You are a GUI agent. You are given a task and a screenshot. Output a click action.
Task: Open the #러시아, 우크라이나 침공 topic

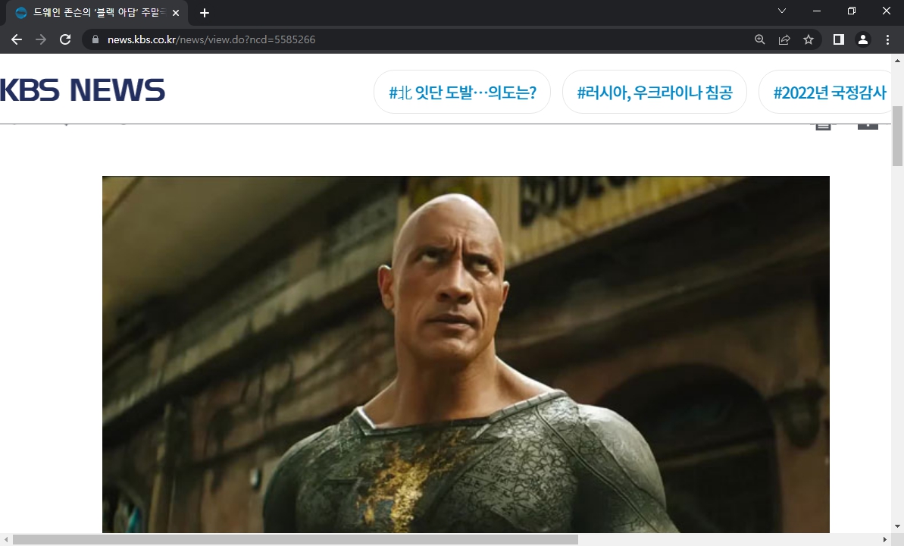655,92
